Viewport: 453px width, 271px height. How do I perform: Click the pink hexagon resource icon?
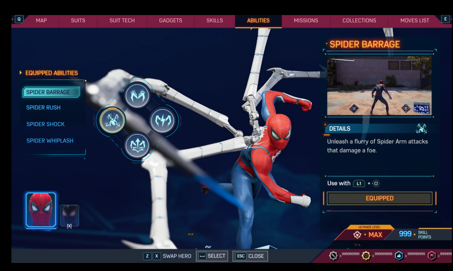(x=432, y=256)
